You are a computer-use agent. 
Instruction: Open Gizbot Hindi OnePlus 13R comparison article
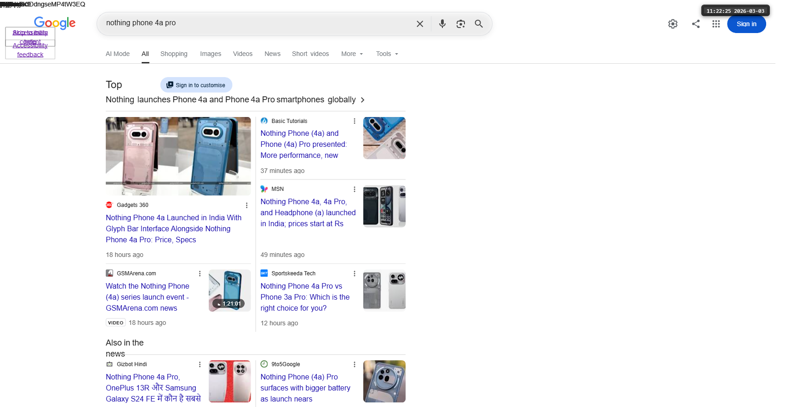coord(153,388)
